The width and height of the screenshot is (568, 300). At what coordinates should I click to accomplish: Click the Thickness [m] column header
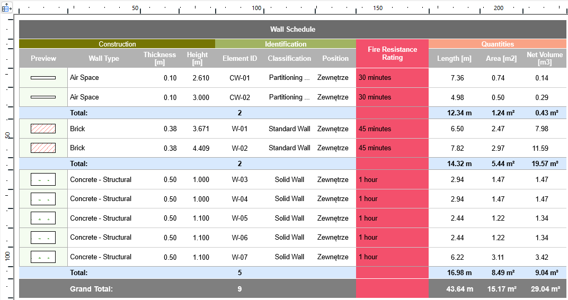click(159, 58)
